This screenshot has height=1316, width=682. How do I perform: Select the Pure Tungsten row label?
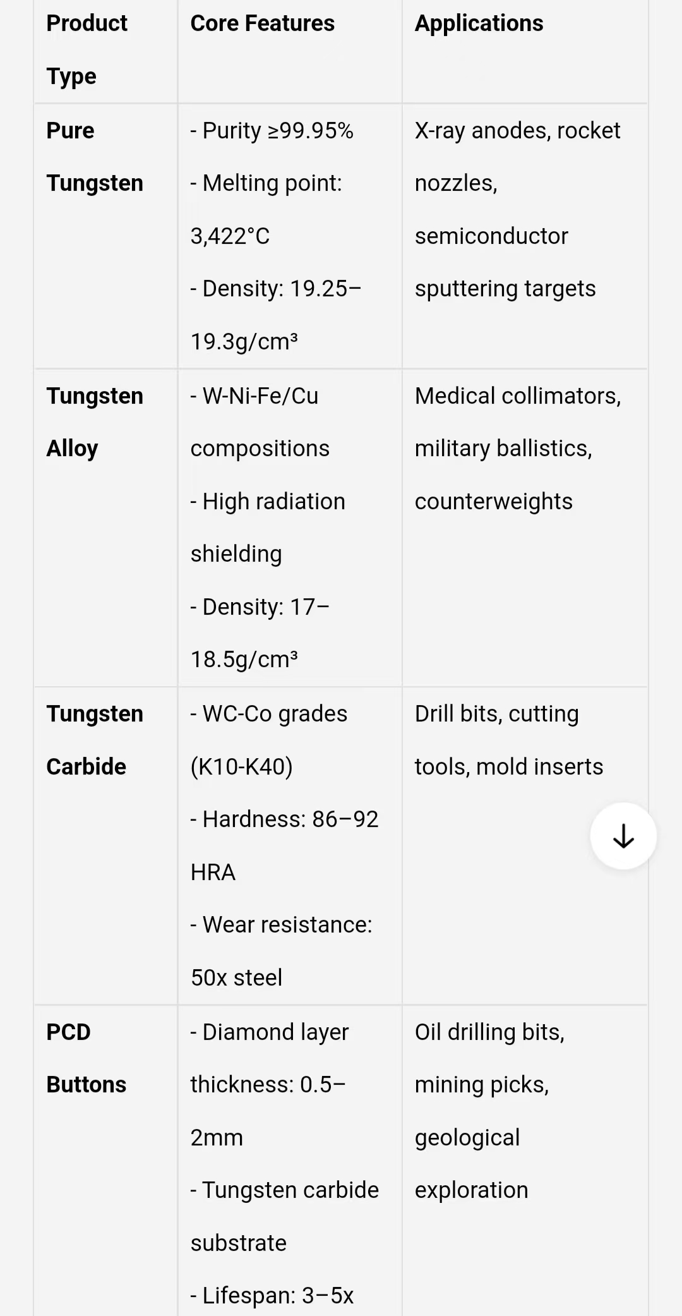(94, 157)
